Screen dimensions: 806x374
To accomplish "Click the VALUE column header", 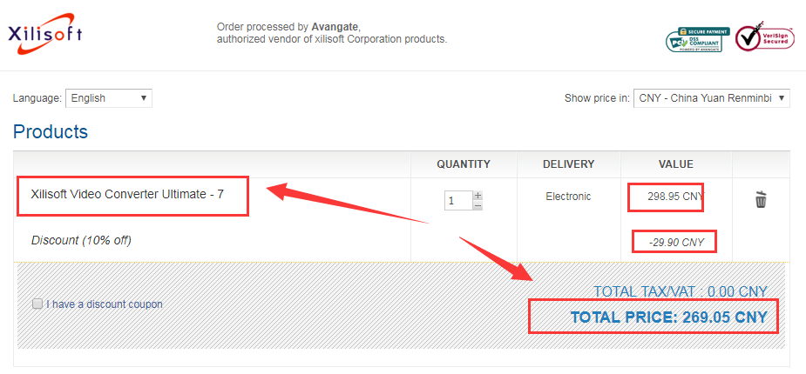I will (x=676, y=164).
